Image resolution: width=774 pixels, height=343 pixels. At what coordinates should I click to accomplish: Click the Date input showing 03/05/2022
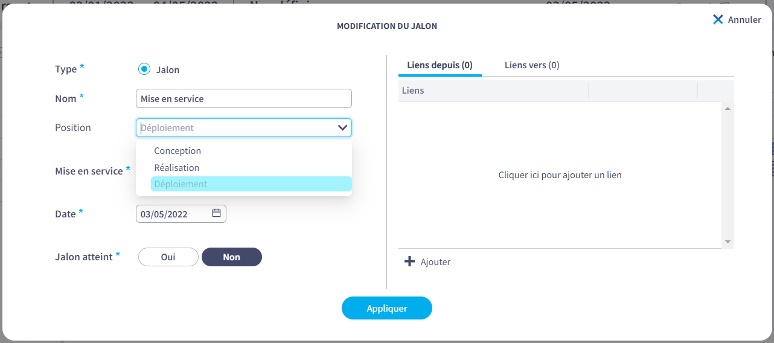(x=181, y=214)
